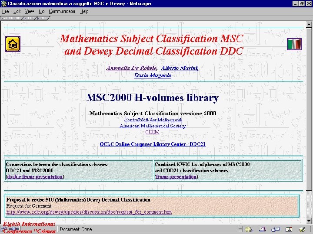Image resolution: width=313 pixels, height=234 pixels.
Task: Click the 'MSC2000 H-volumes library' heading
Action: tap(153, 97)
